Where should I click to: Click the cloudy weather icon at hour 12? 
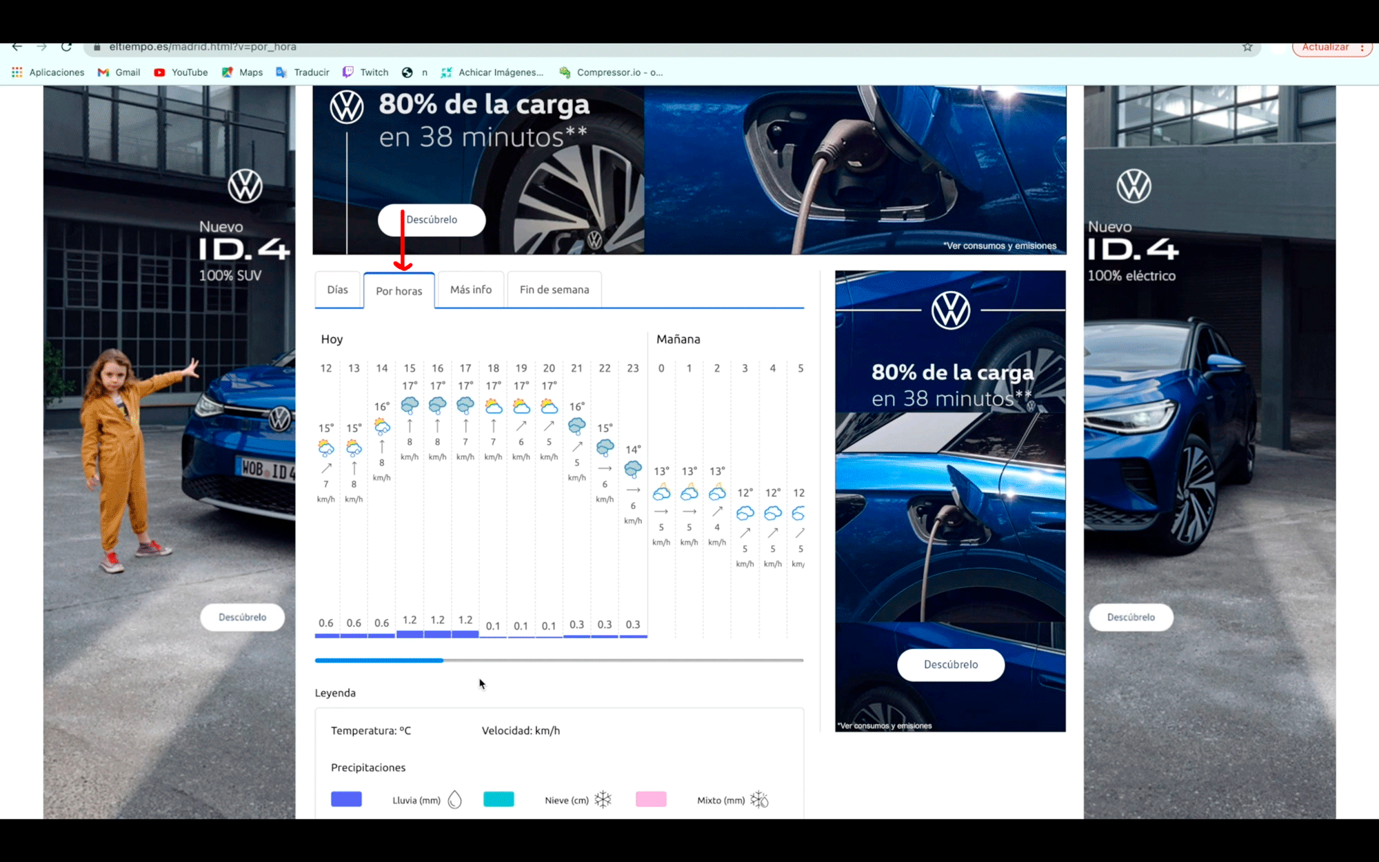pyautogui.click(x=325, y=447)
